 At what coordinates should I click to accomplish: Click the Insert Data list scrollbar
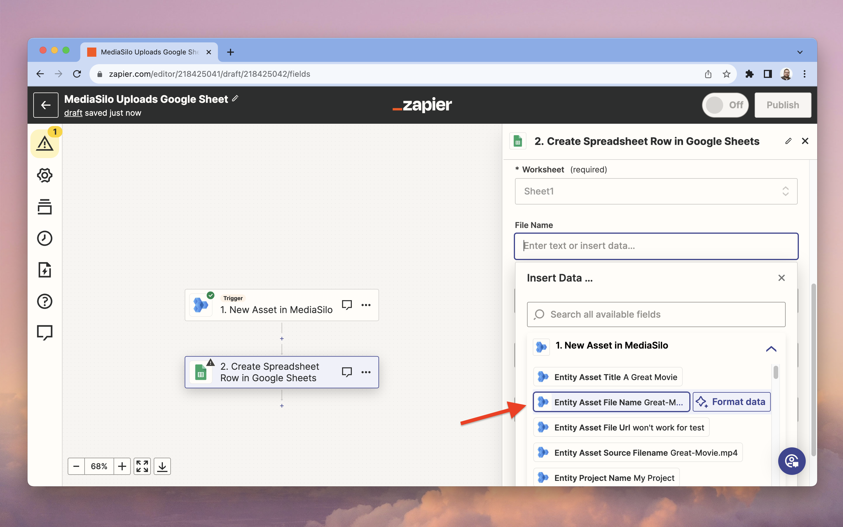(776, 372)
